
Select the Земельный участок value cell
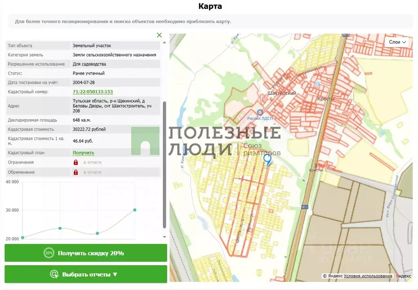tap(116, 46)
